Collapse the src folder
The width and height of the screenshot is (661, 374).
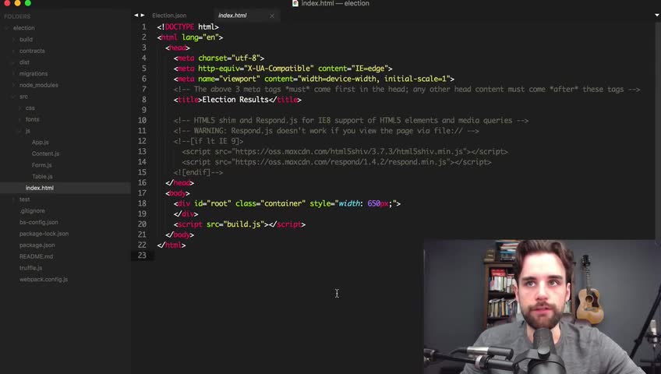coord(13,97)
